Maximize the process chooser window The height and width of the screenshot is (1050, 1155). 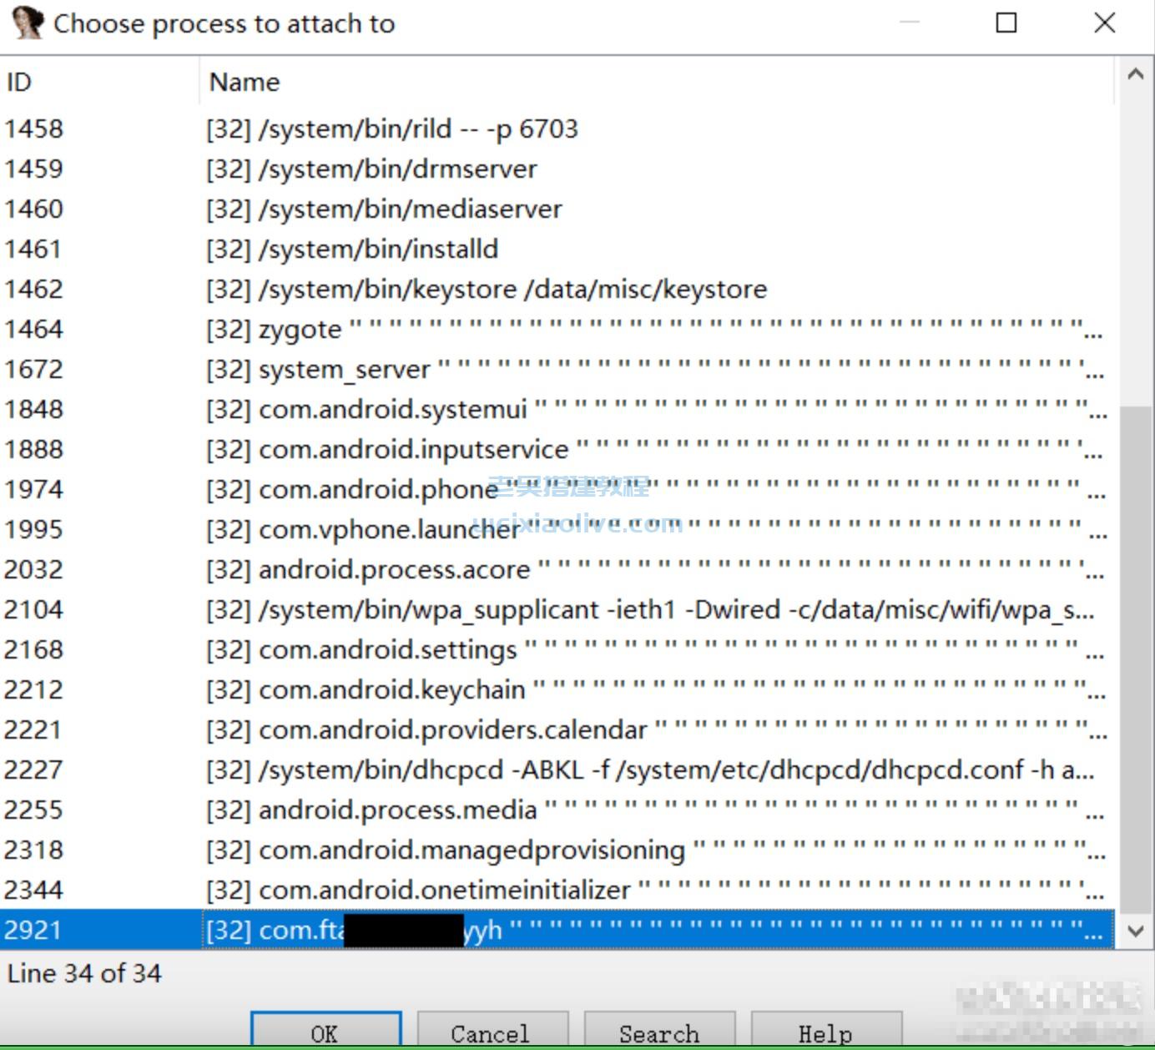1006,23
